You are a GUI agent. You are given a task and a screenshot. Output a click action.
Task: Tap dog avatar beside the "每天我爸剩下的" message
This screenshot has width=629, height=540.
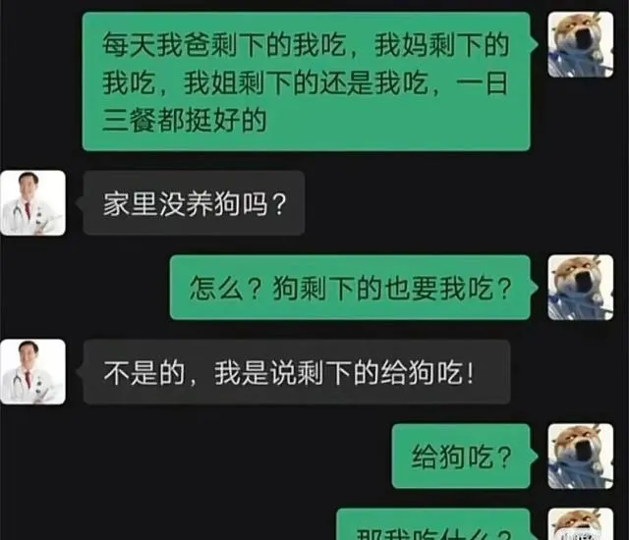click(x=581, y=44)
